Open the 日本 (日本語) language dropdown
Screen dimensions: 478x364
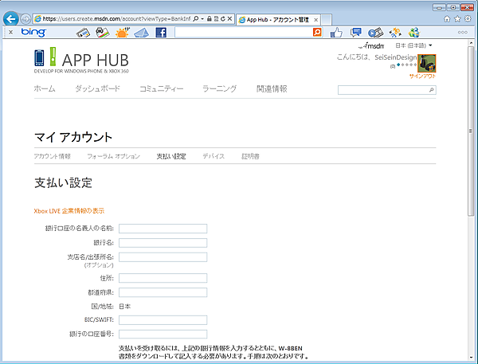coord(414,46)
